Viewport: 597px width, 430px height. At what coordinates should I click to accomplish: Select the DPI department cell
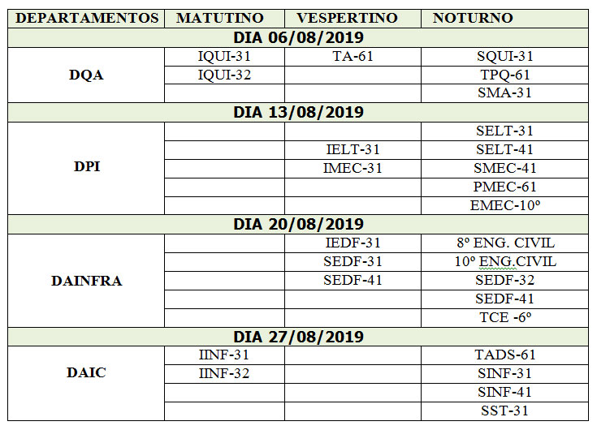pyautogui.click(x=87, y=168)
